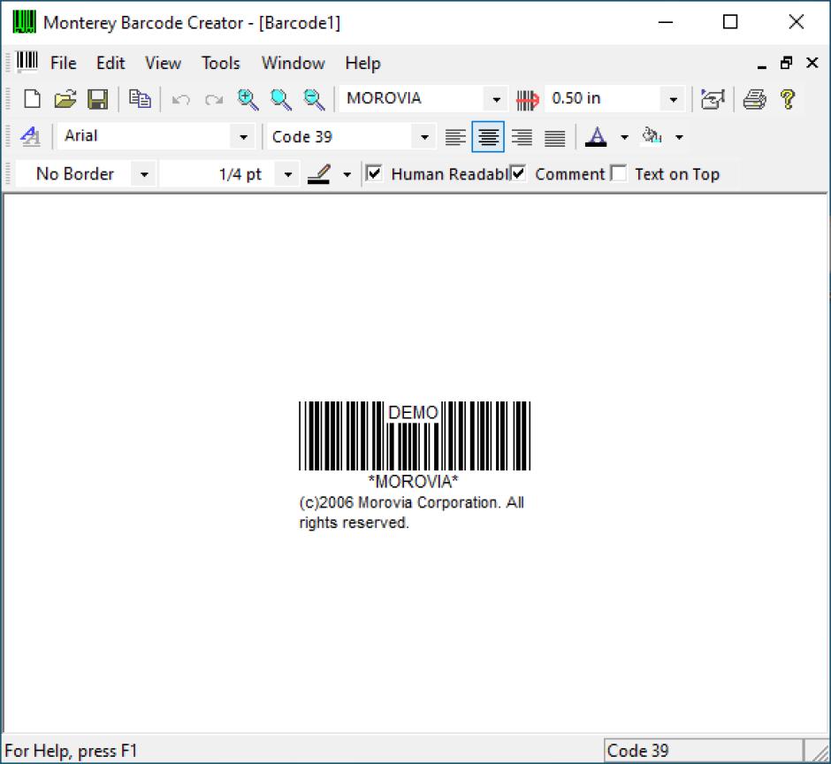The width and height of the screenshot is (831, 764).
Task: Open the border color dropdown arrow
Action: [347, 174]
